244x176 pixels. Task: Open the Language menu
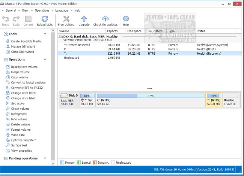pos(62,10)
